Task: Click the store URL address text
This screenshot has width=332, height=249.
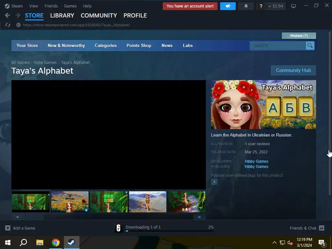Action: tap(76, 25)
